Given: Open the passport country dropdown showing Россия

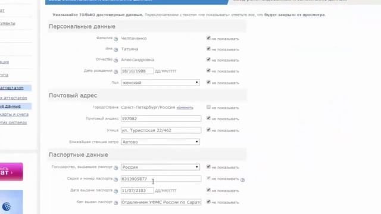Looking at the screenshot, I should 160,167.
